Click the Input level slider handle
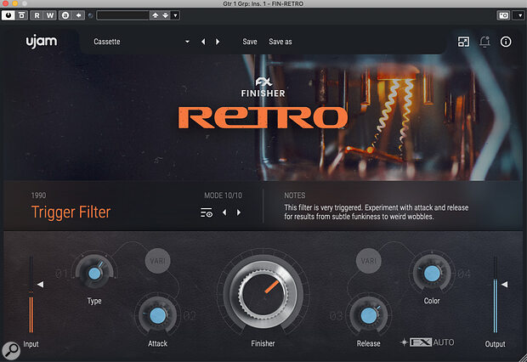Image resolution: width=527 pixels, height=362 pixels. tap(40, 285)
